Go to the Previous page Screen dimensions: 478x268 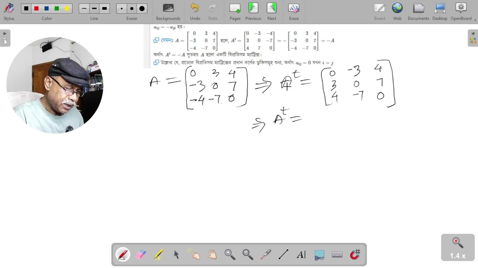[x=253, y=12]
